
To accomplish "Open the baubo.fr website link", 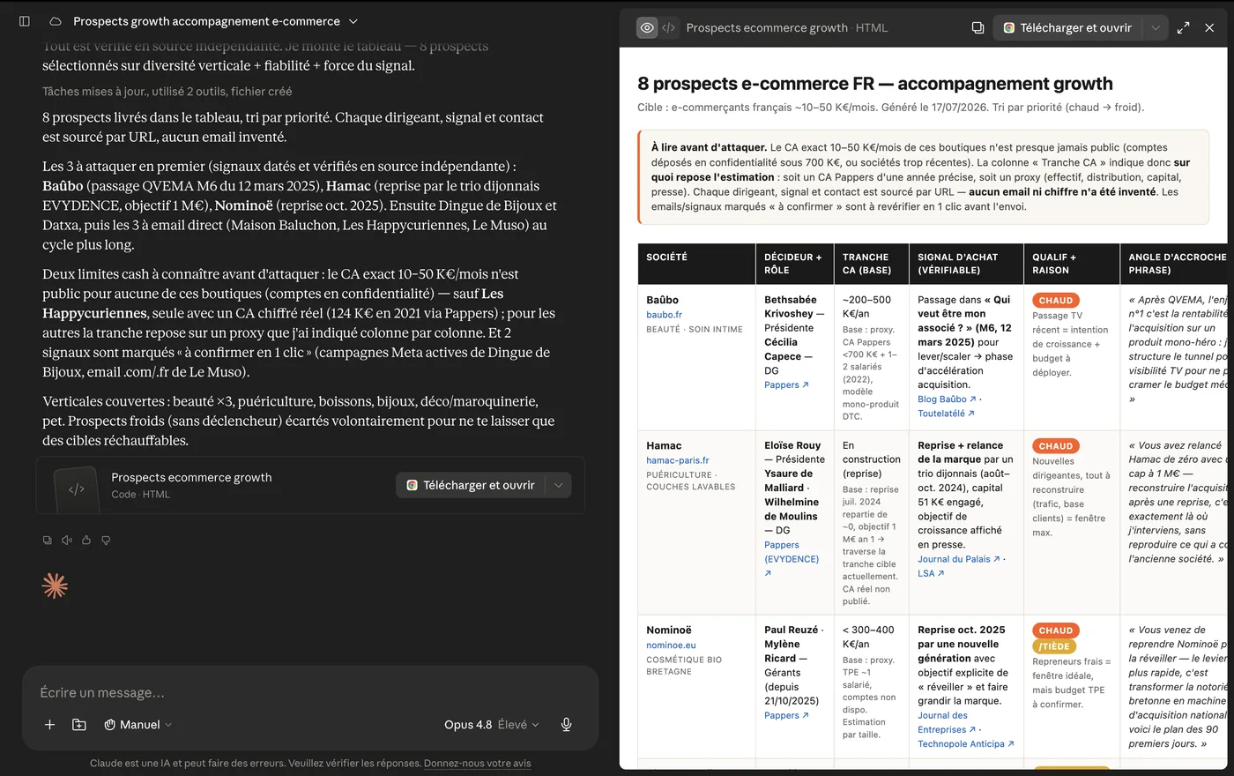I will [665, 315].
